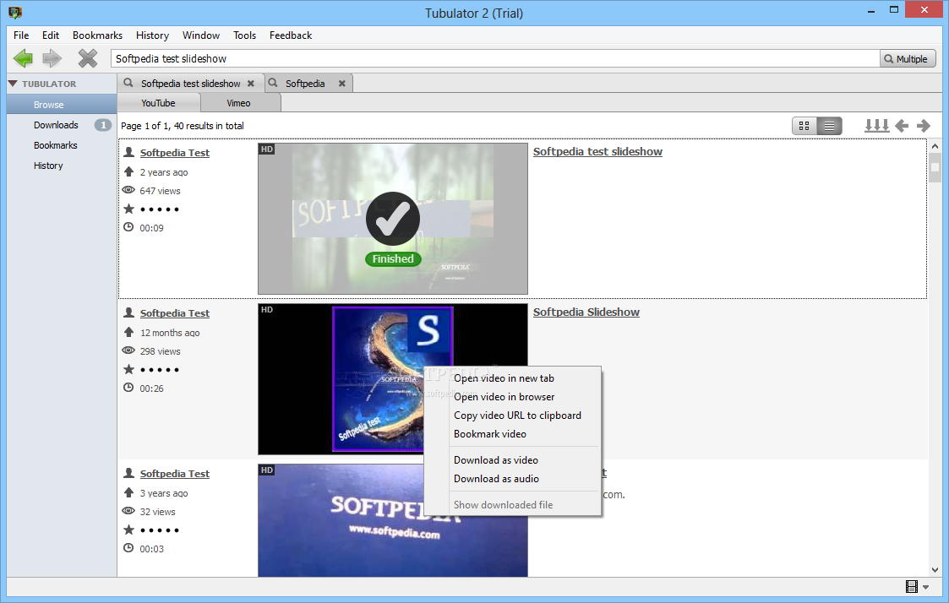This screenshot has height=603, width=949.
Task: Open uploader Softpedia Test of 298 views video
Action: click(x=175, y=313)
